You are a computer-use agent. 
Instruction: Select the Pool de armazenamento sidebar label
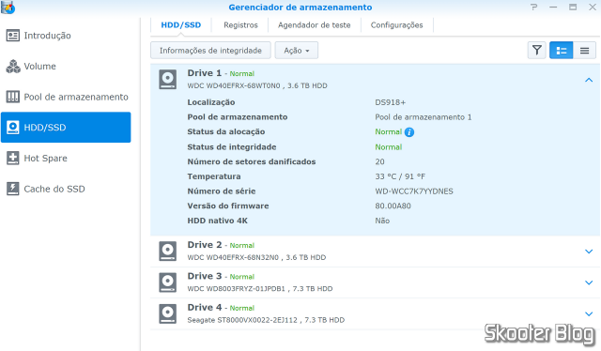[x=76, y=97]
